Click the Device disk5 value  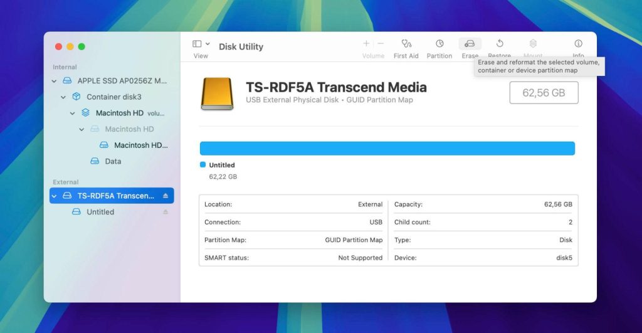pyautogui.click(x=564, y=258)
